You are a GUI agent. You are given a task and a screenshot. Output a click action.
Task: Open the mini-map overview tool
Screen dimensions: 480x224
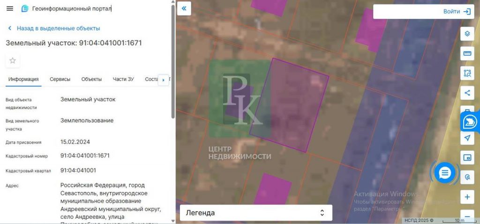click(x=467, y=157)
